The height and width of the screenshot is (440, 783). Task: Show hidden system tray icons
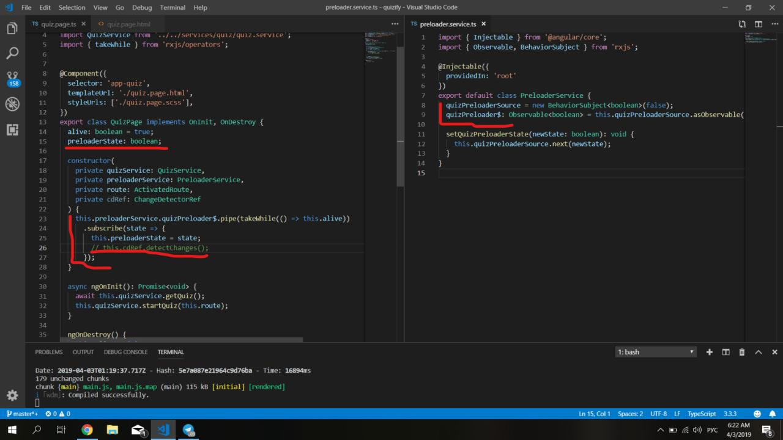[660, 430]
